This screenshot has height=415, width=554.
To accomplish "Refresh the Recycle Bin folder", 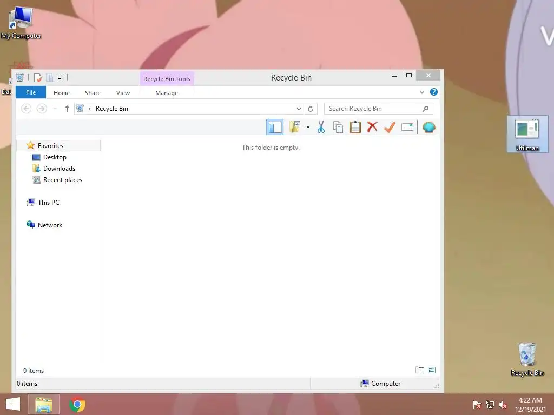I will click(x=311, y=109).
